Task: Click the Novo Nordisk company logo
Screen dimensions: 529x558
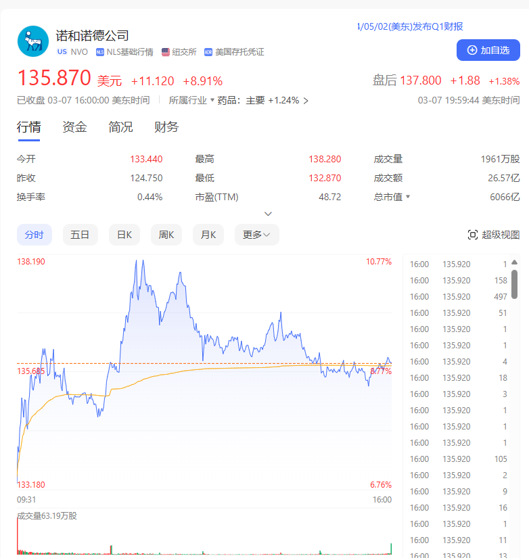Action: pos(33,41)
